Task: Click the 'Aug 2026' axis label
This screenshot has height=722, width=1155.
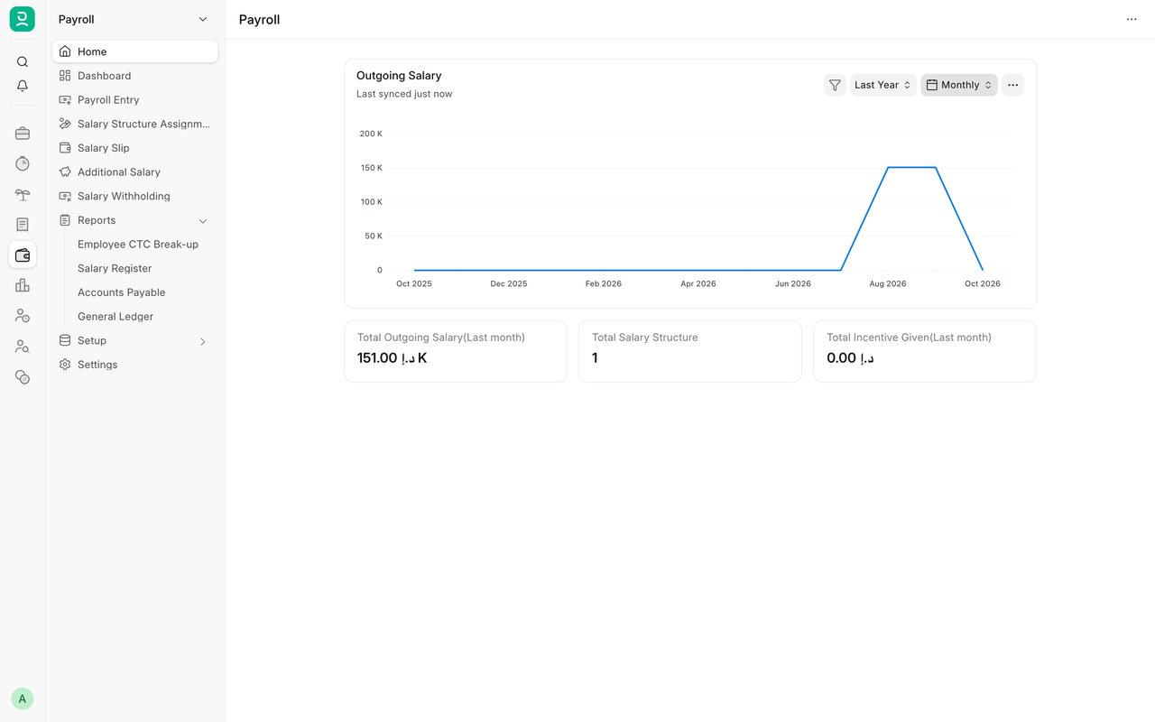Action: (x=888, y=283)
